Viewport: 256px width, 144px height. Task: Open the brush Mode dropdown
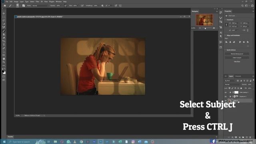(40, 6)
